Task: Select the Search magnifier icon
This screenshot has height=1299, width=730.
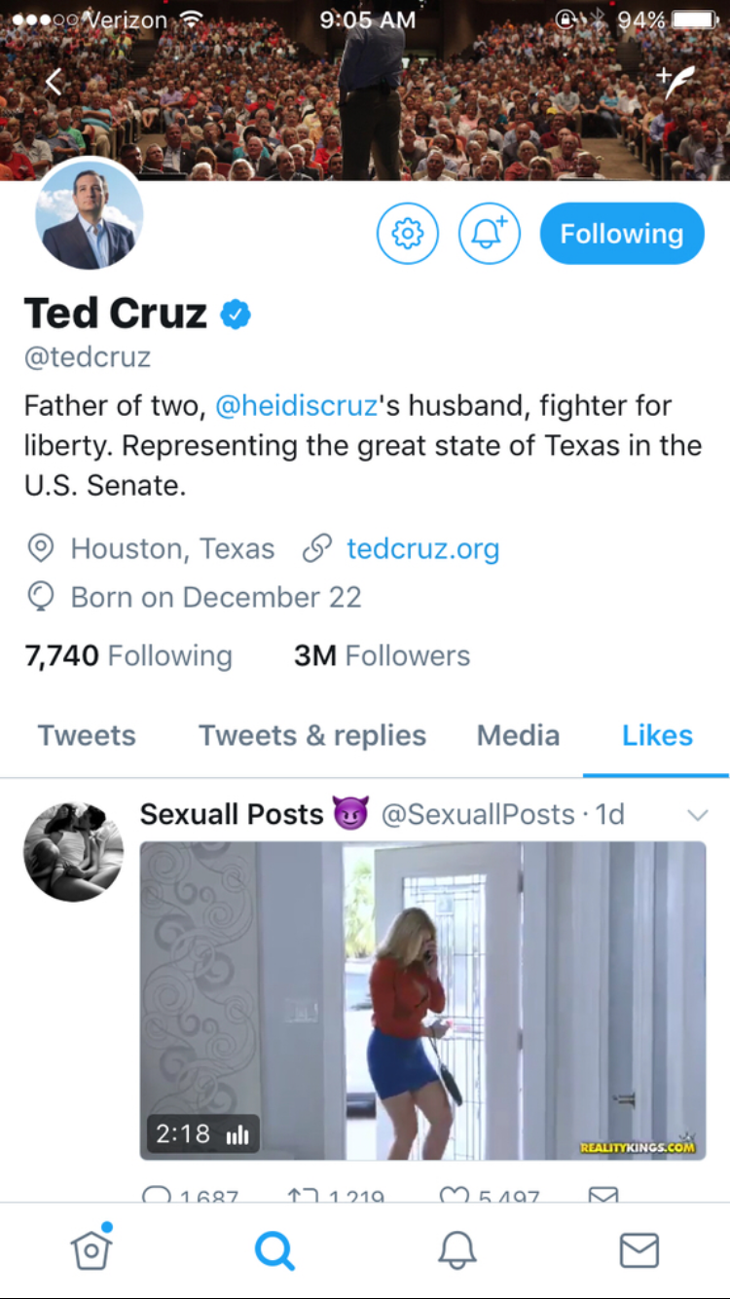Action: 274,1249
